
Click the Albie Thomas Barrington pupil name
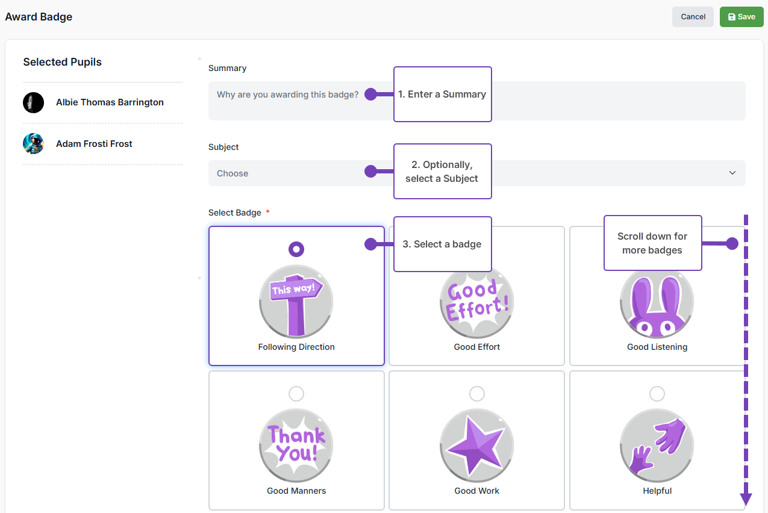110,102
